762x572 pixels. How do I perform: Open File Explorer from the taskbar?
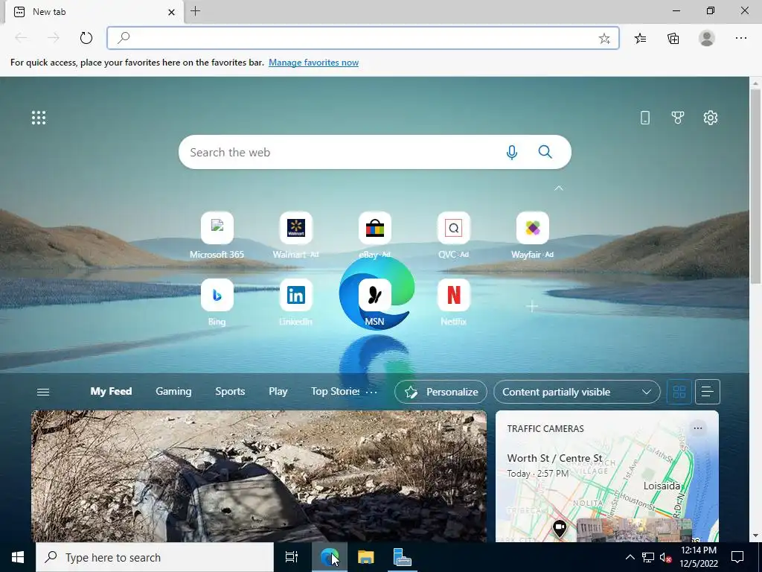click(x=365, y=557)
